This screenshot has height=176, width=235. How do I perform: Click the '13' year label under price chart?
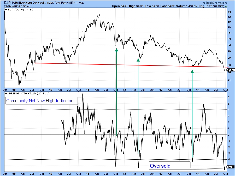tap(161, 90)
